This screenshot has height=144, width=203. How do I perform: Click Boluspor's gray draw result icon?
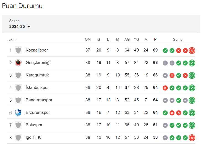pos(165,125)
